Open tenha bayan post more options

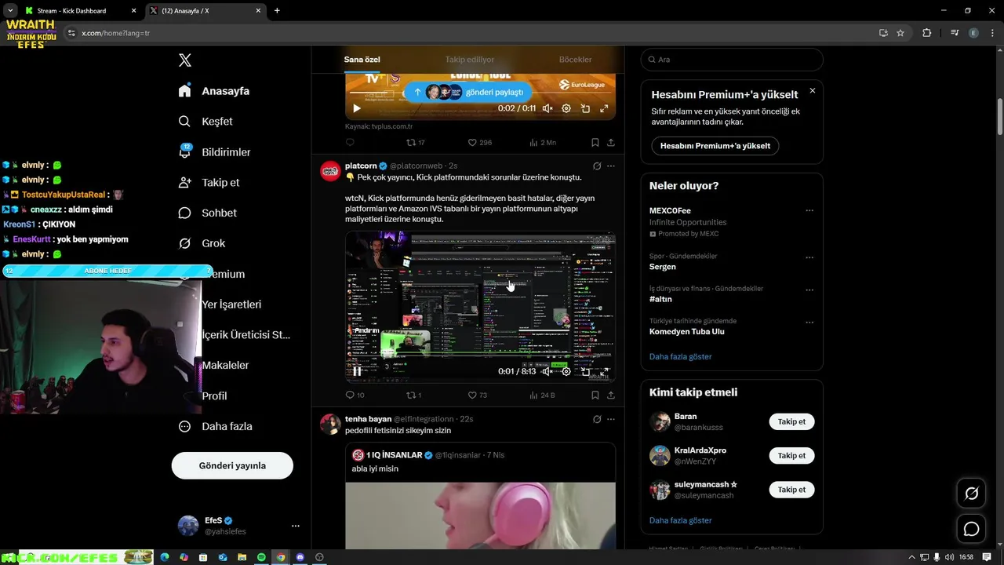(611, 419)
